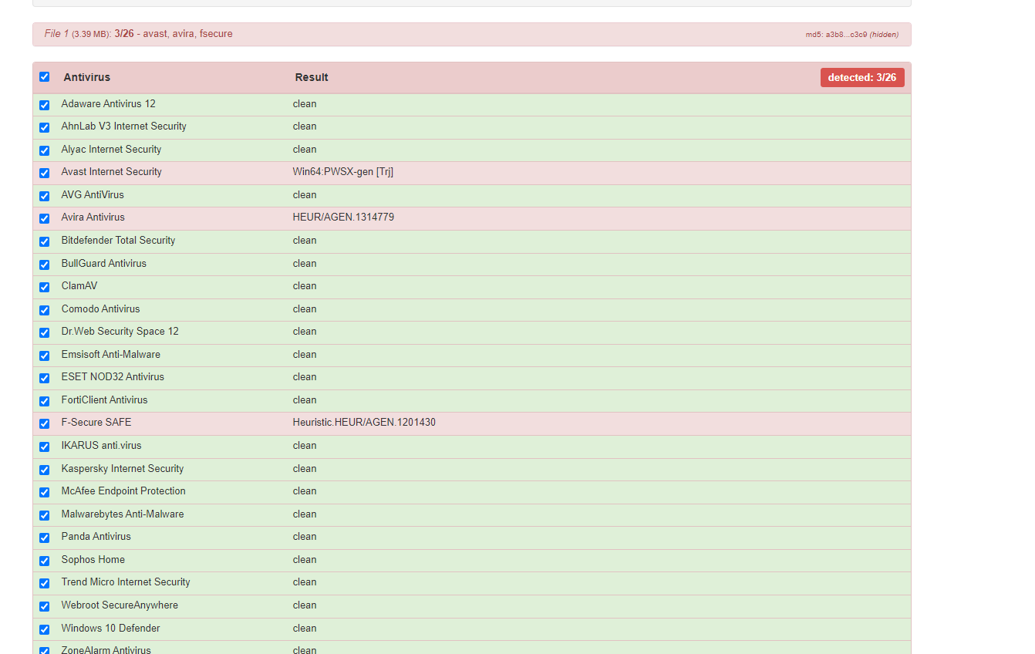1035x654 pixels.
Task: Click the 'Malwarebytes Anti-Malware' name
Action: (x=123, y=514)
